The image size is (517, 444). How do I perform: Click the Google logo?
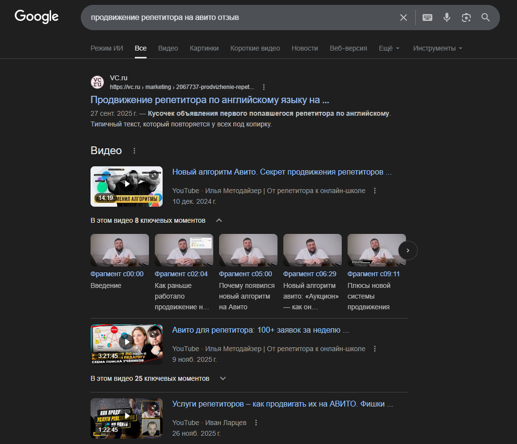[37, 17]
